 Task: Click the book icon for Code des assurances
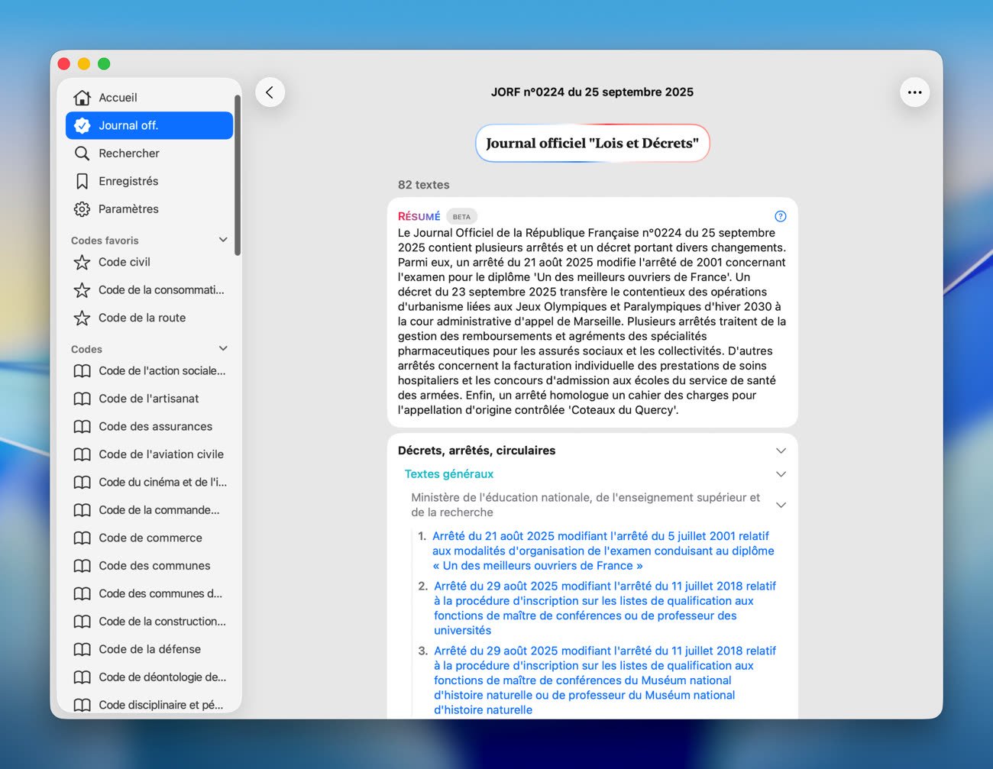pyautogui.click(x=82, y=427)
